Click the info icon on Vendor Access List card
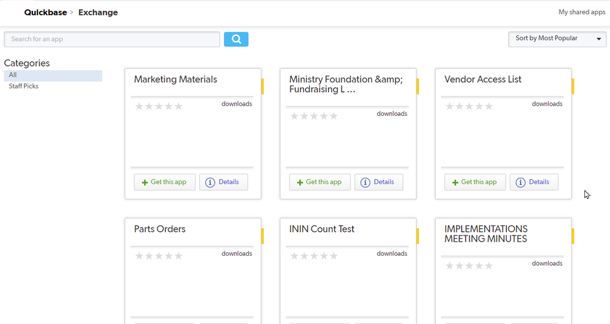610x324 pixels. [x=520, y=182]
